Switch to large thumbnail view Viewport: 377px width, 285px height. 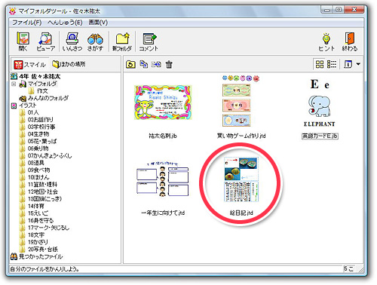[320, 64]
